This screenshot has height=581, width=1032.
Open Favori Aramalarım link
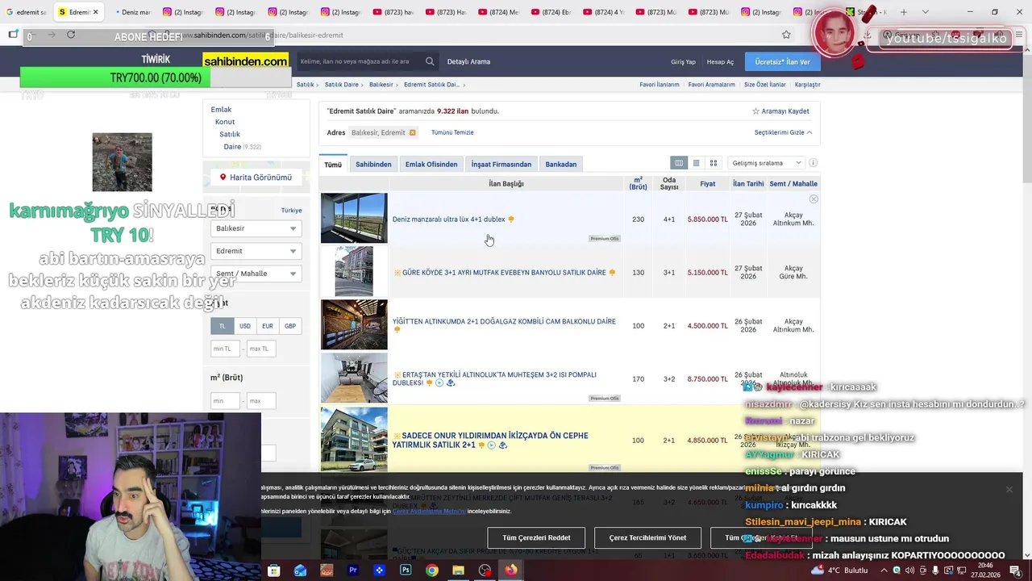(x=712, y=85)
